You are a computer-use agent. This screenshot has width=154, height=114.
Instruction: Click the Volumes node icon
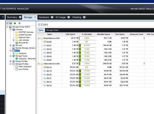pos(13,29)
